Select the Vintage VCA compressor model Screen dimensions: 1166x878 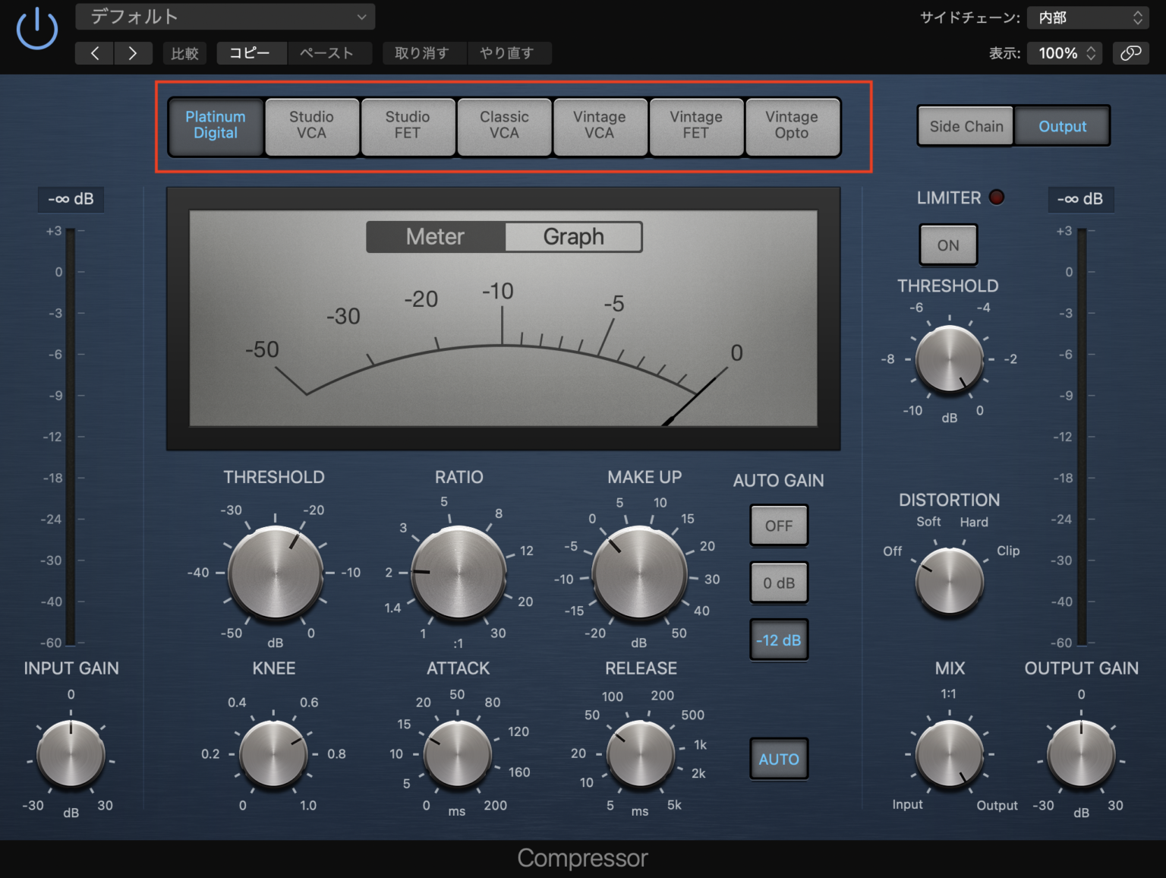click(600, 126)
